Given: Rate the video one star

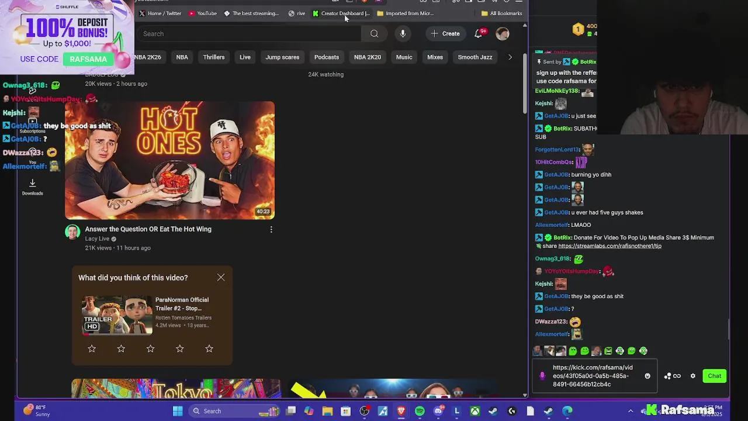Looking at the screenshot, I should [92, 348].
